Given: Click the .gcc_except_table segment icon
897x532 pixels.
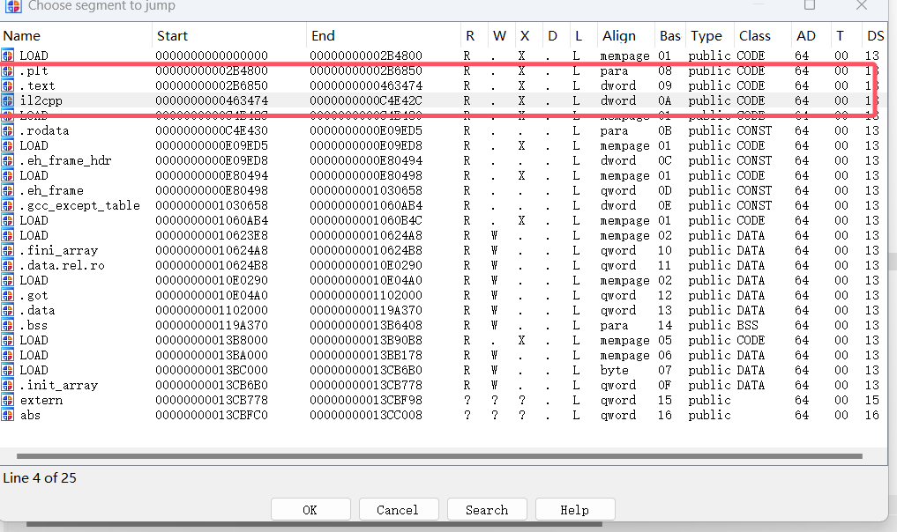Looking at the screenshot, I should pyautogui.click(x=7, y=205).
